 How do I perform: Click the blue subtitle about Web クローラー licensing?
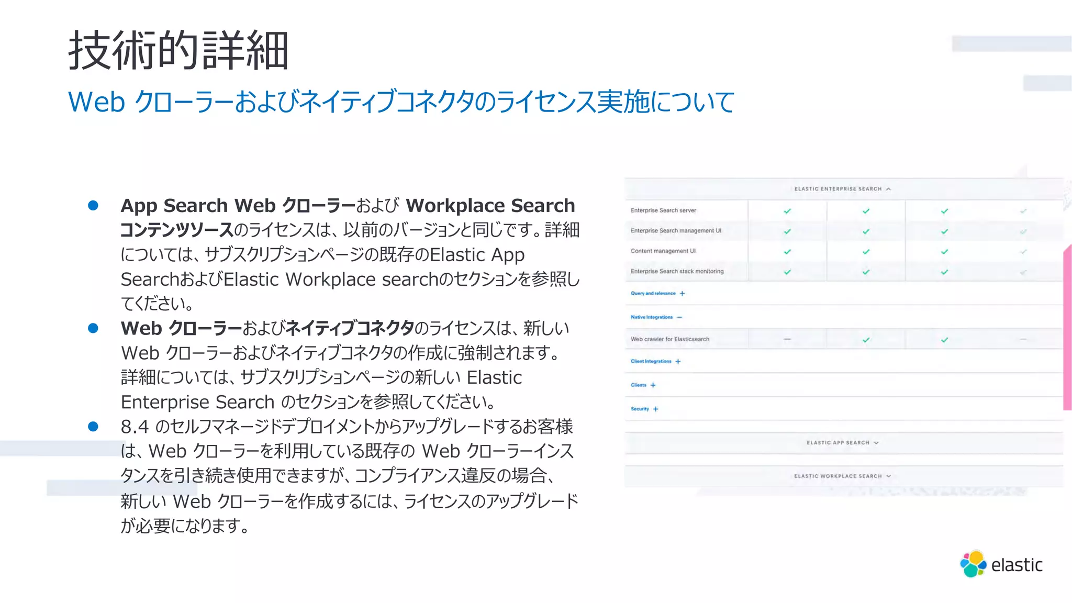401,102
